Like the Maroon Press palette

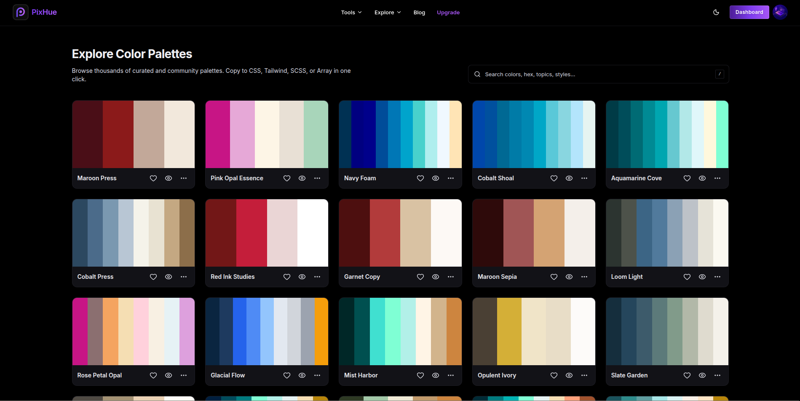point(153,178)
